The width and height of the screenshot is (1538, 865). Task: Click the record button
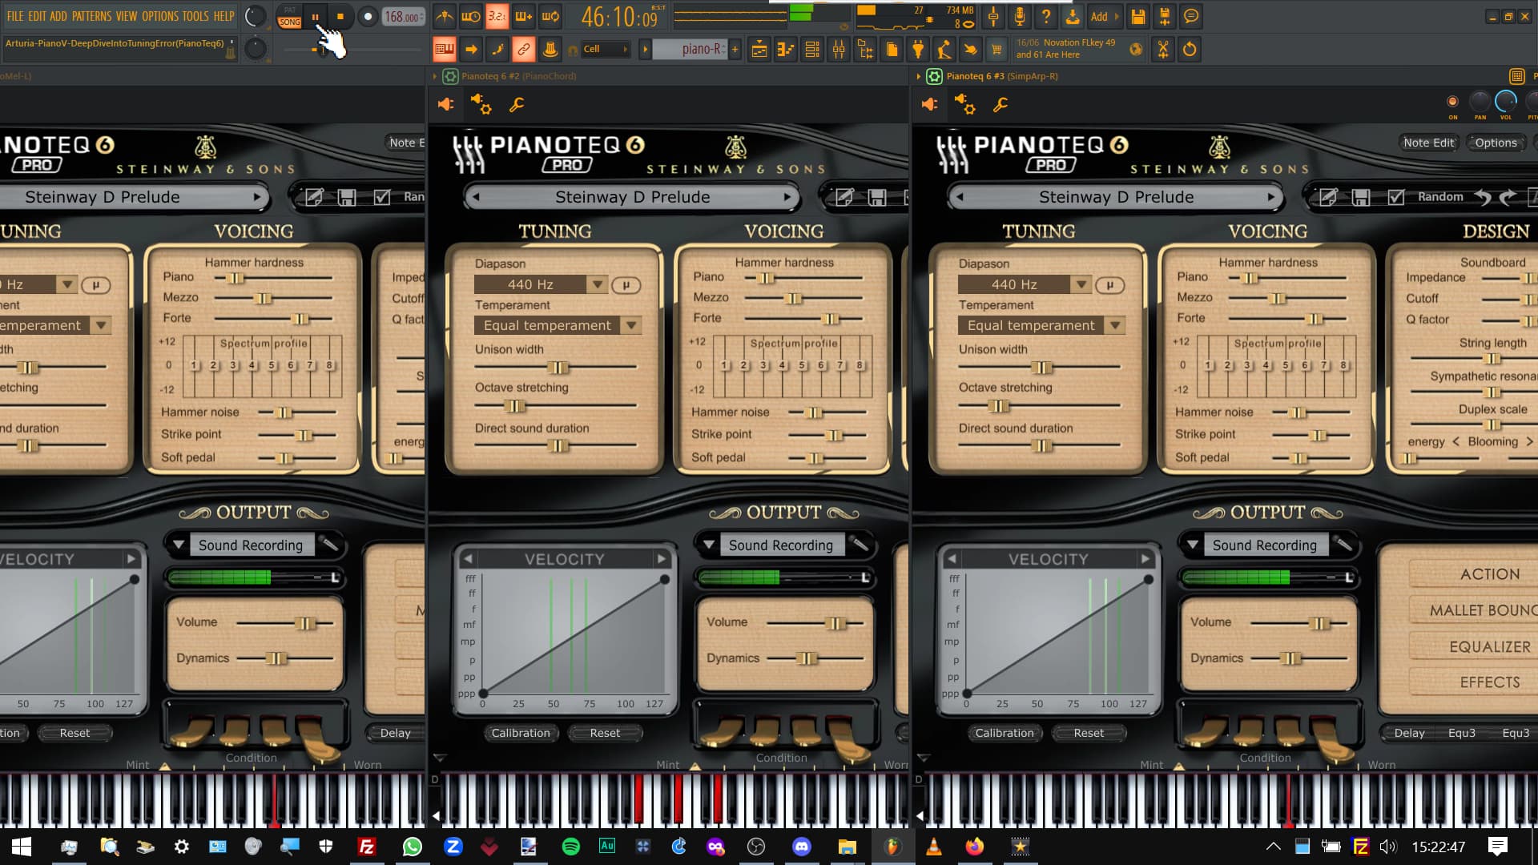click(368, 16)
